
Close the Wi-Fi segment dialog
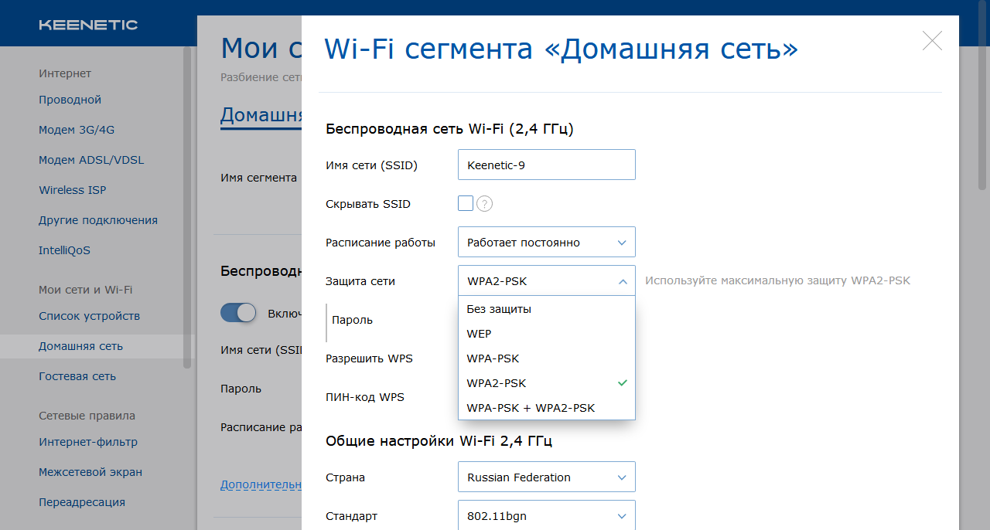tap(932, 41)
